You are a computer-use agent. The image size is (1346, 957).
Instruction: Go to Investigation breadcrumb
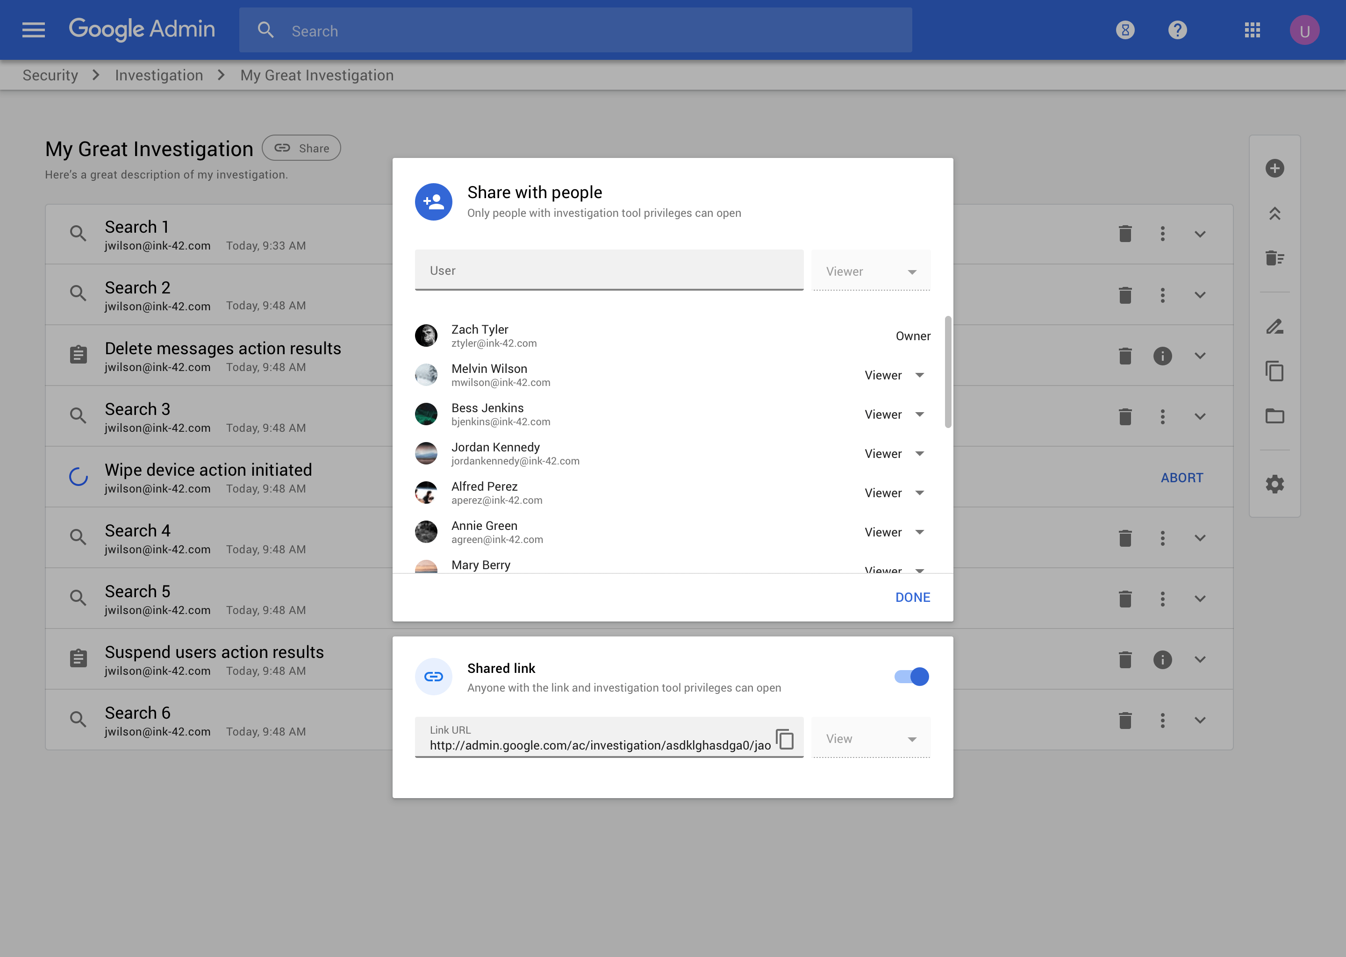158,75
